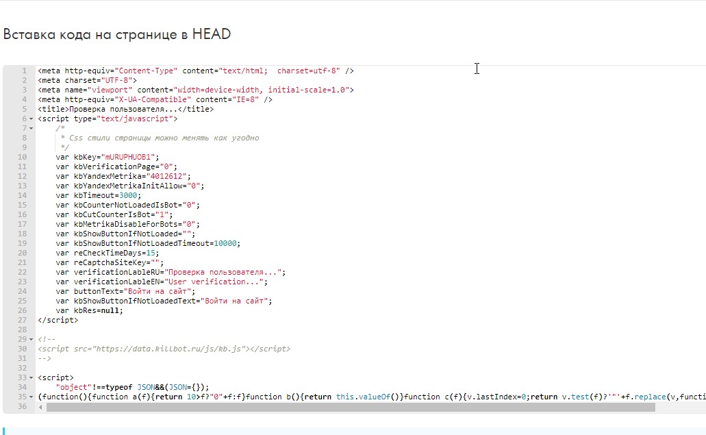This screenshot has width=706, height=435.
Task: Click 'var kbYandexMetrikaInitAllow="0";' line
Action: 130,186
